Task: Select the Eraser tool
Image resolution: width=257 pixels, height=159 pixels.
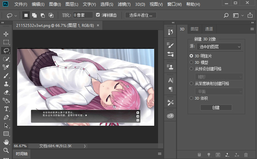Action: [6, 92]
